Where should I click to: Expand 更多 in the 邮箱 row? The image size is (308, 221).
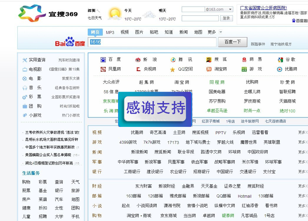[303, 196]
